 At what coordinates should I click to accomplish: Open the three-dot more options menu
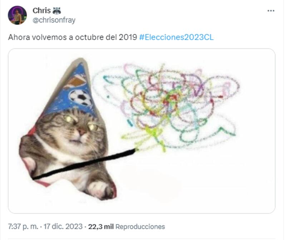point(271,11)
